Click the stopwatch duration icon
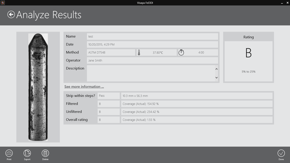 (181, 53)
